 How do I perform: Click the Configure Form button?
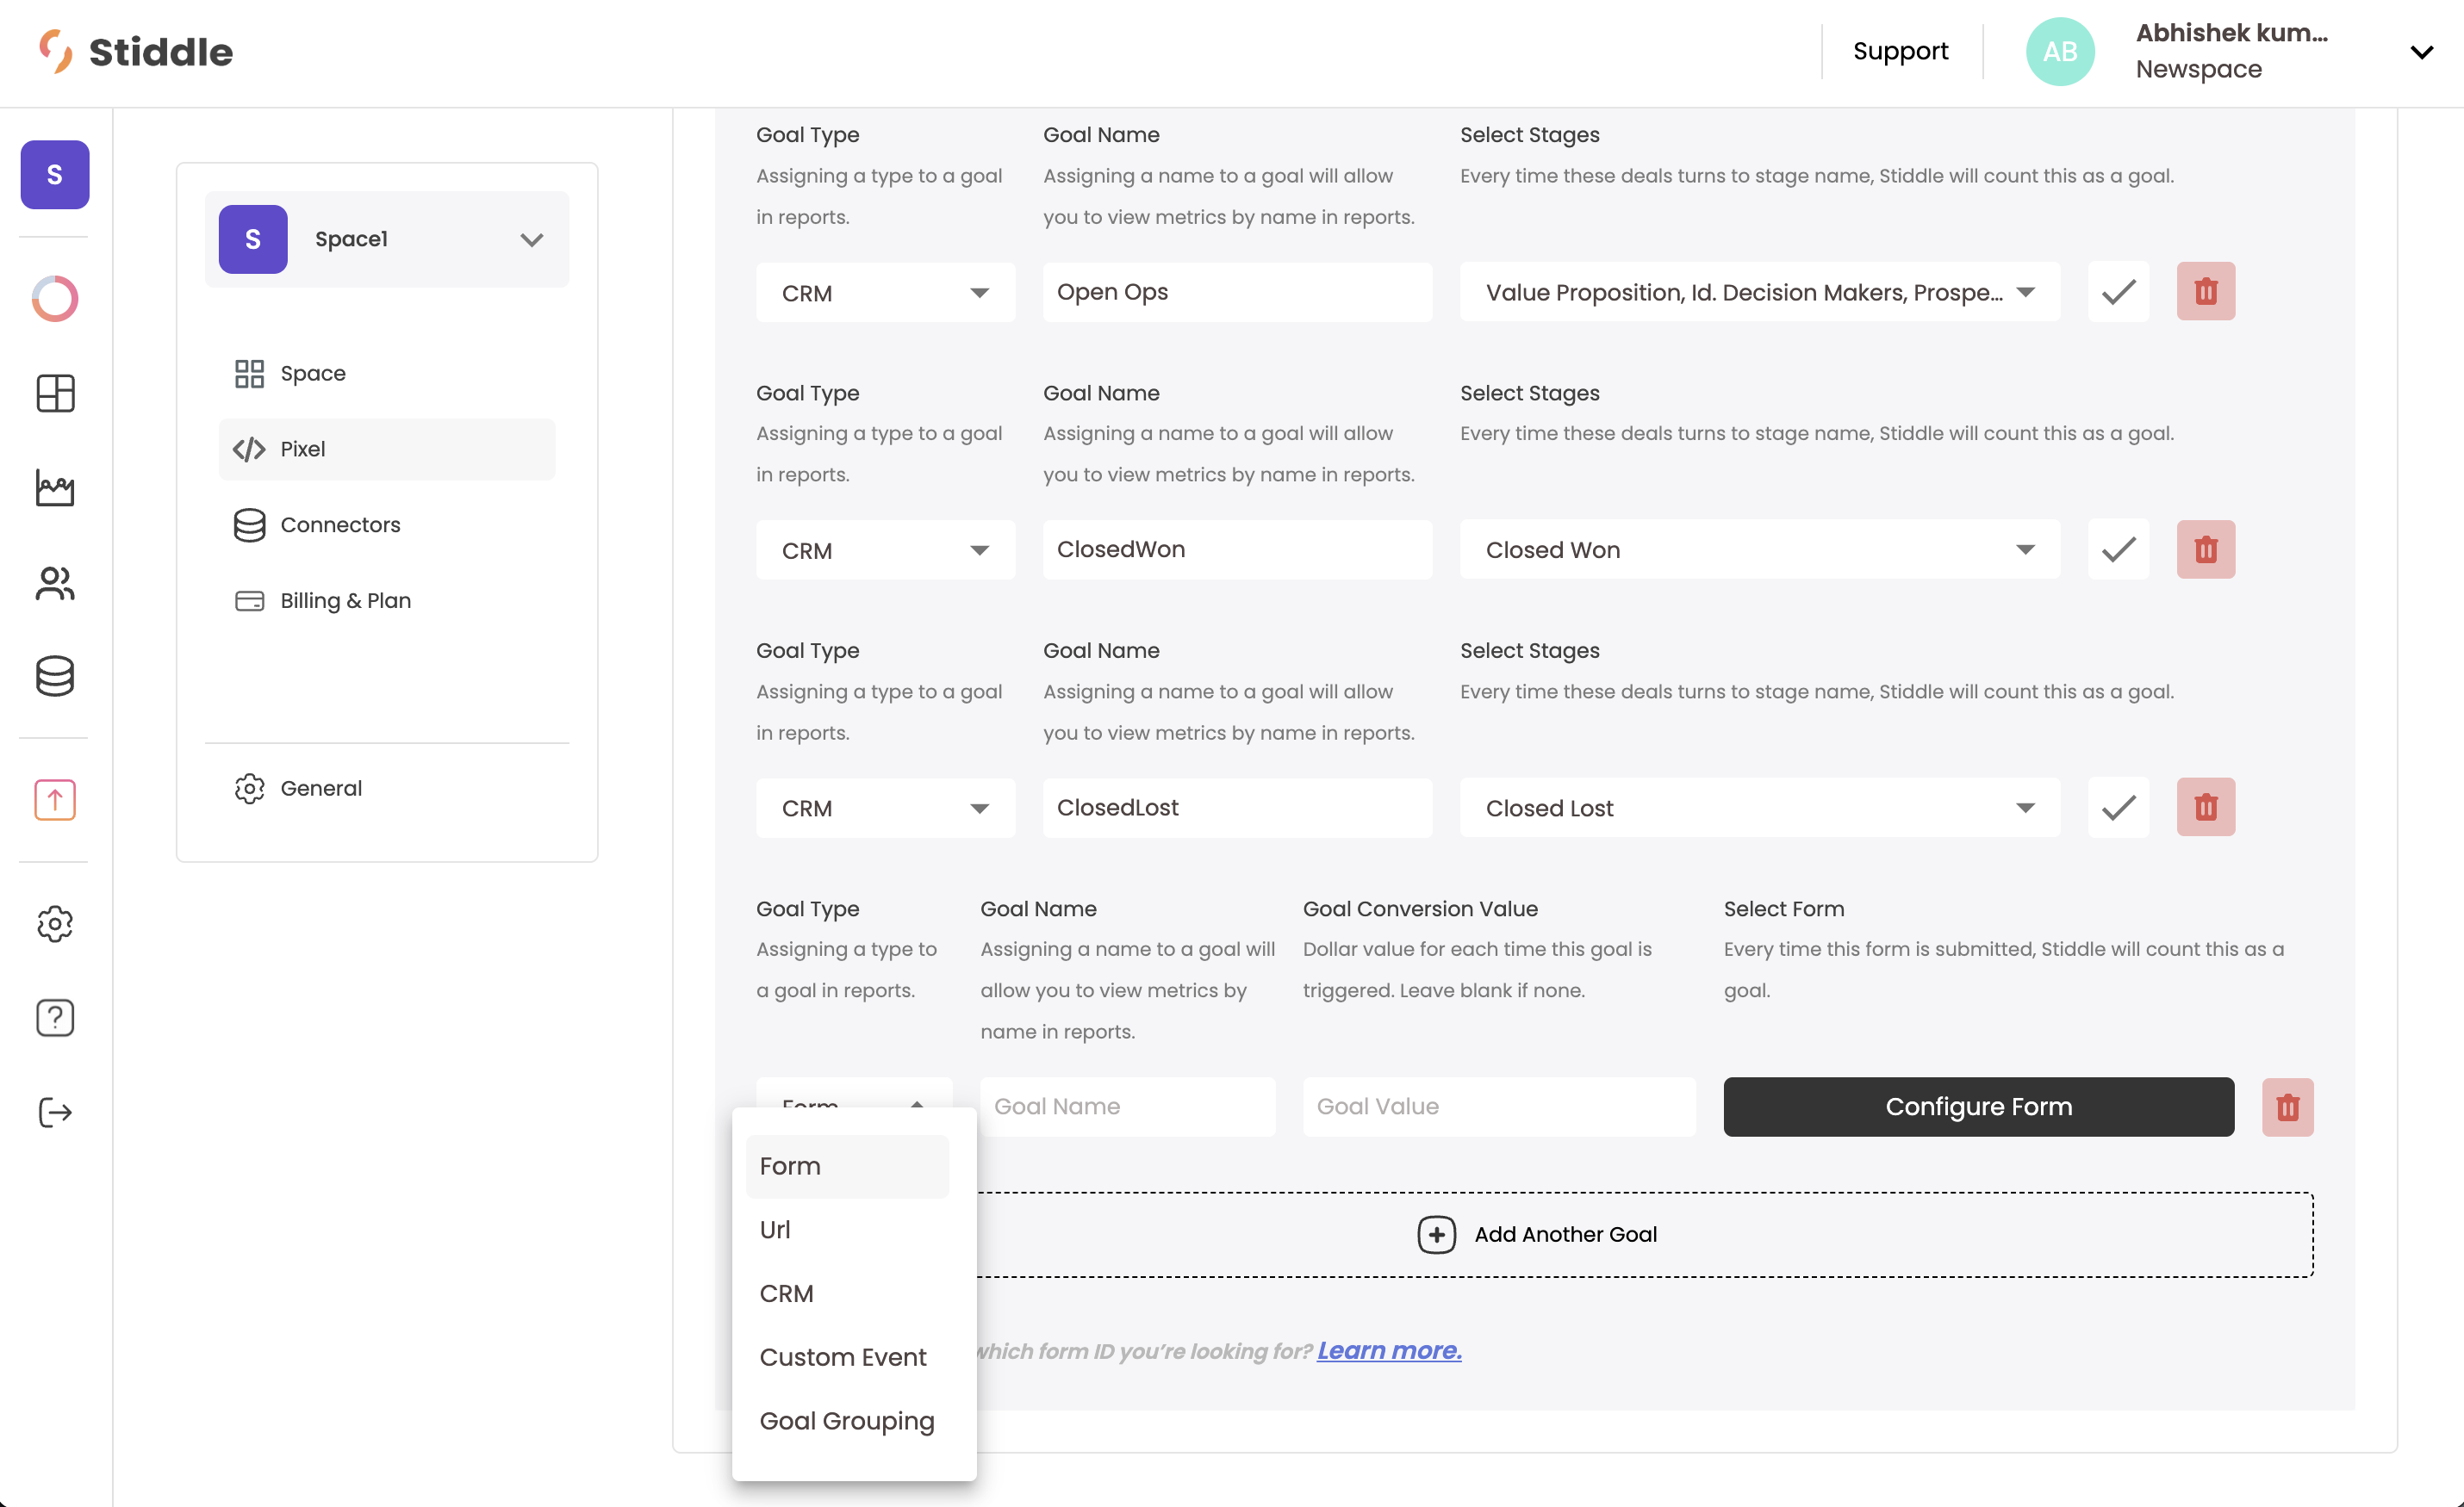[1977, 1107]
